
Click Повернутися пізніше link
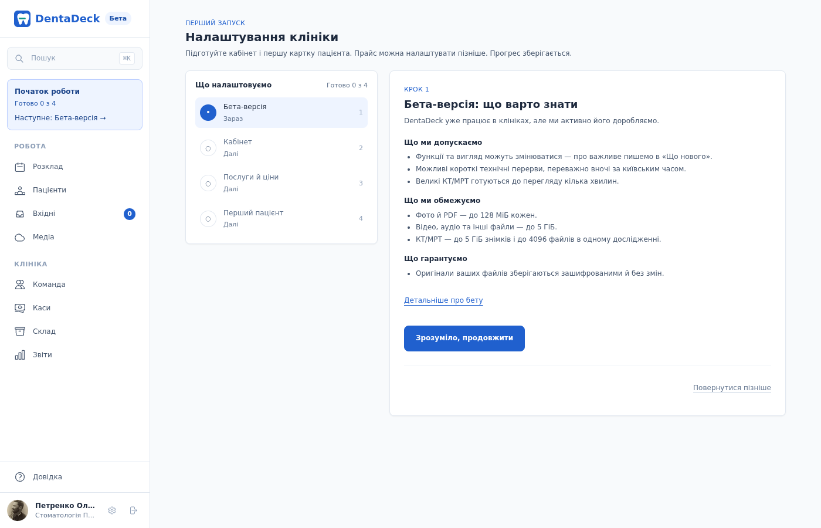coord(732,388)
